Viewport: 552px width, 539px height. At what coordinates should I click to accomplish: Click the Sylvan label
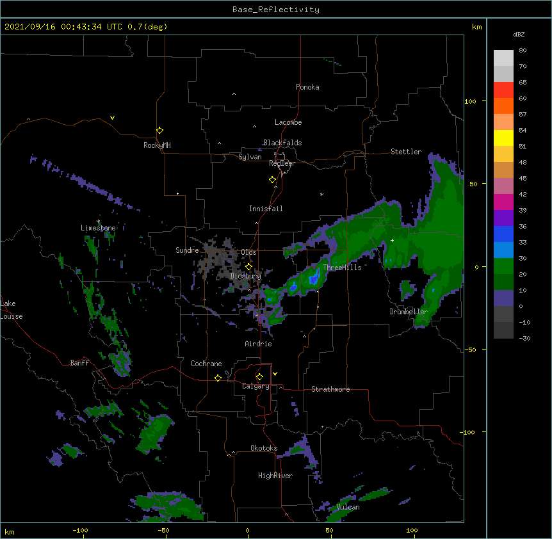click(x=250, y=157)
